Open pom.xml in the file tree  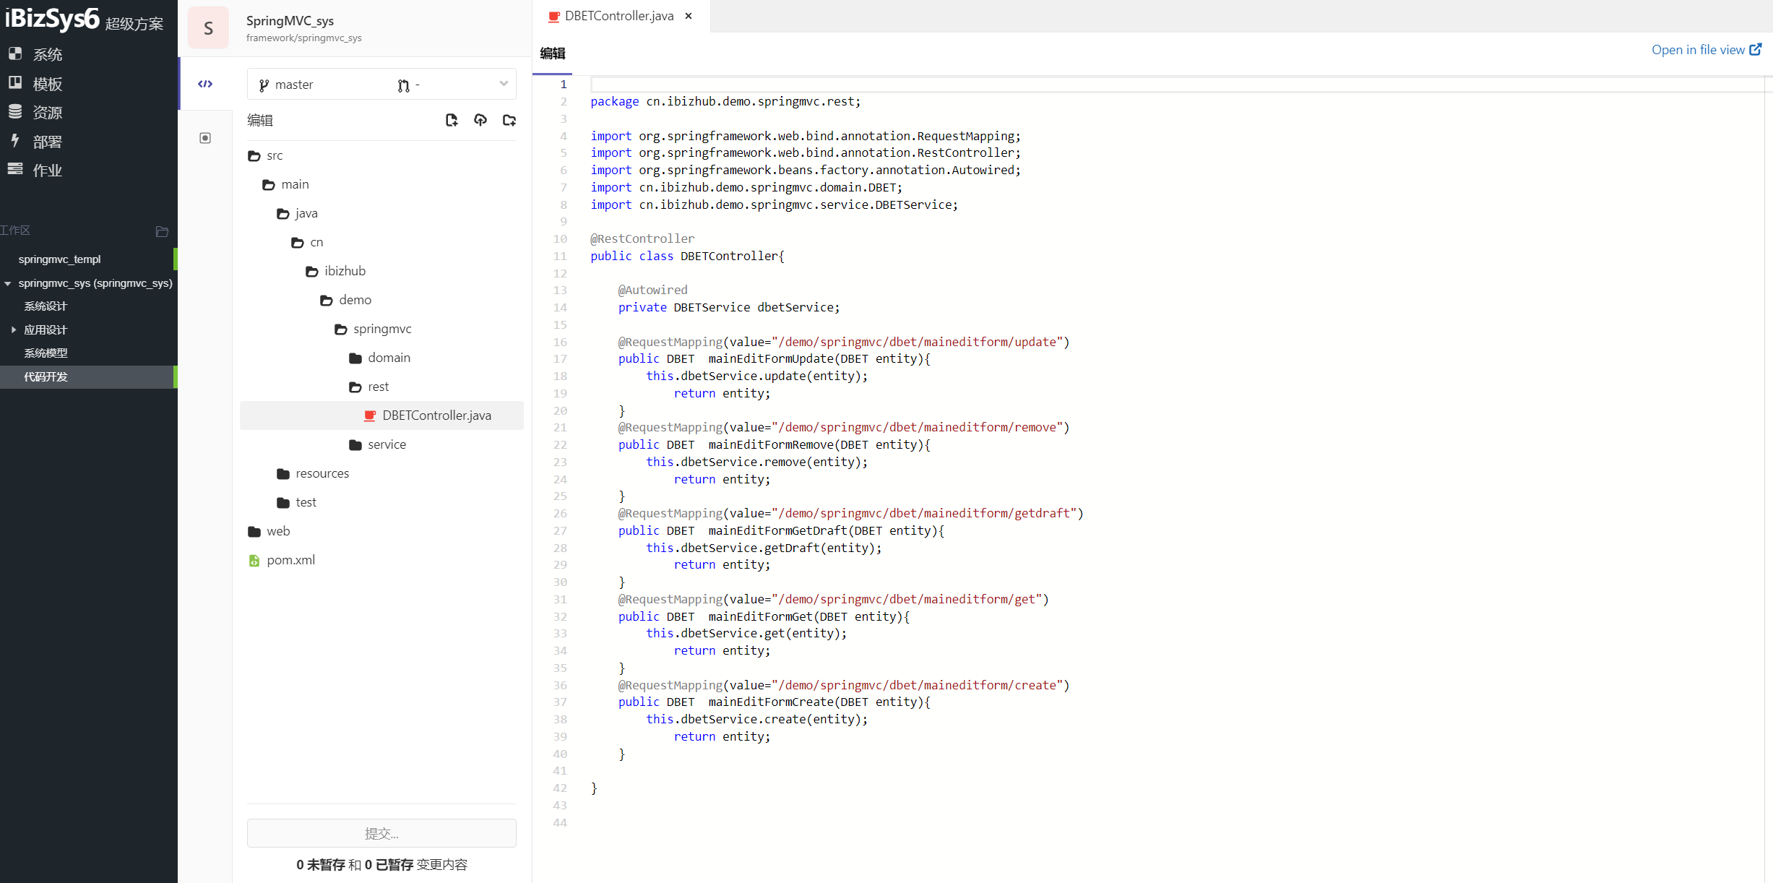[291, 560]
